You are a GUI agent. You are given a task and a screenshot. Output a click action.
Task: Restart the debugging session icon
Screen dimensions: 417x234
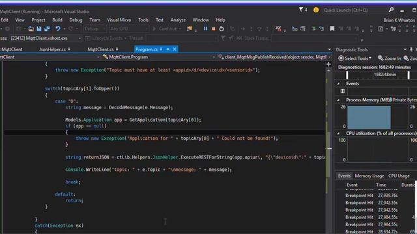pyautogui.click(x=222, y=29)
